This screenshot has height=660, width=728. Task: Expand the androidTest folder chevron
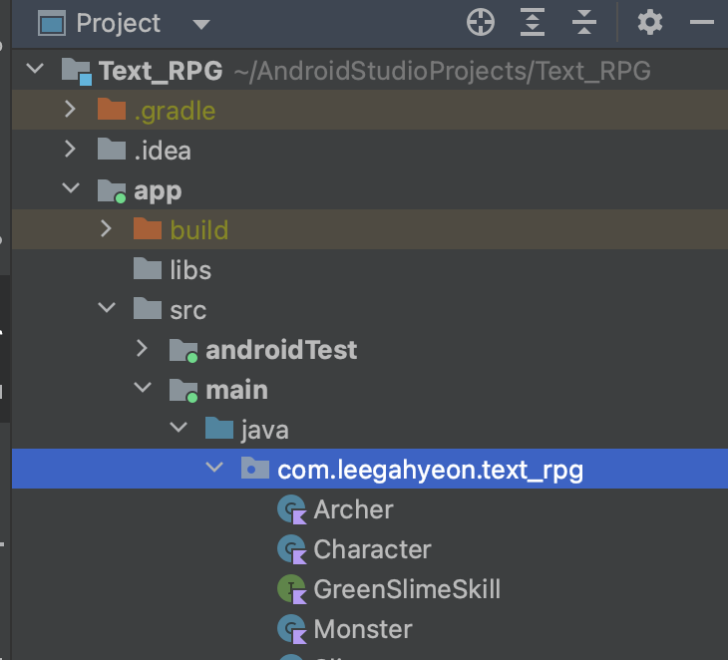(x=142, y=348)
